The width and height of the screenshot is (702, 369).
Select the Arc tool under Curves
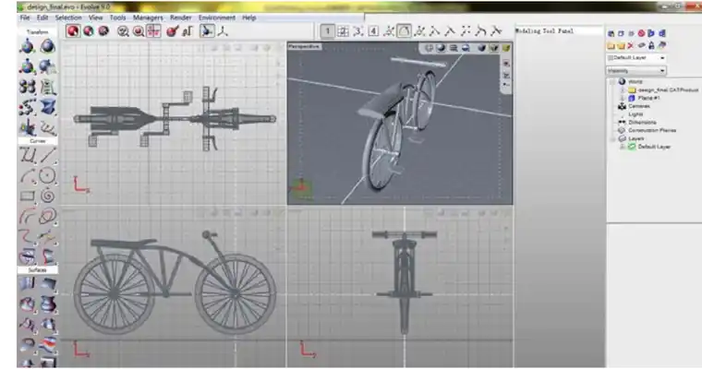[x=28, y=176]
